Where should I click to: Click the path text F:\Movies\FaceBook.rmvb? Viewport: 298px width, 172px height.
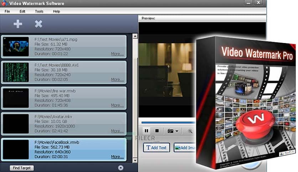tap(57, 142)
